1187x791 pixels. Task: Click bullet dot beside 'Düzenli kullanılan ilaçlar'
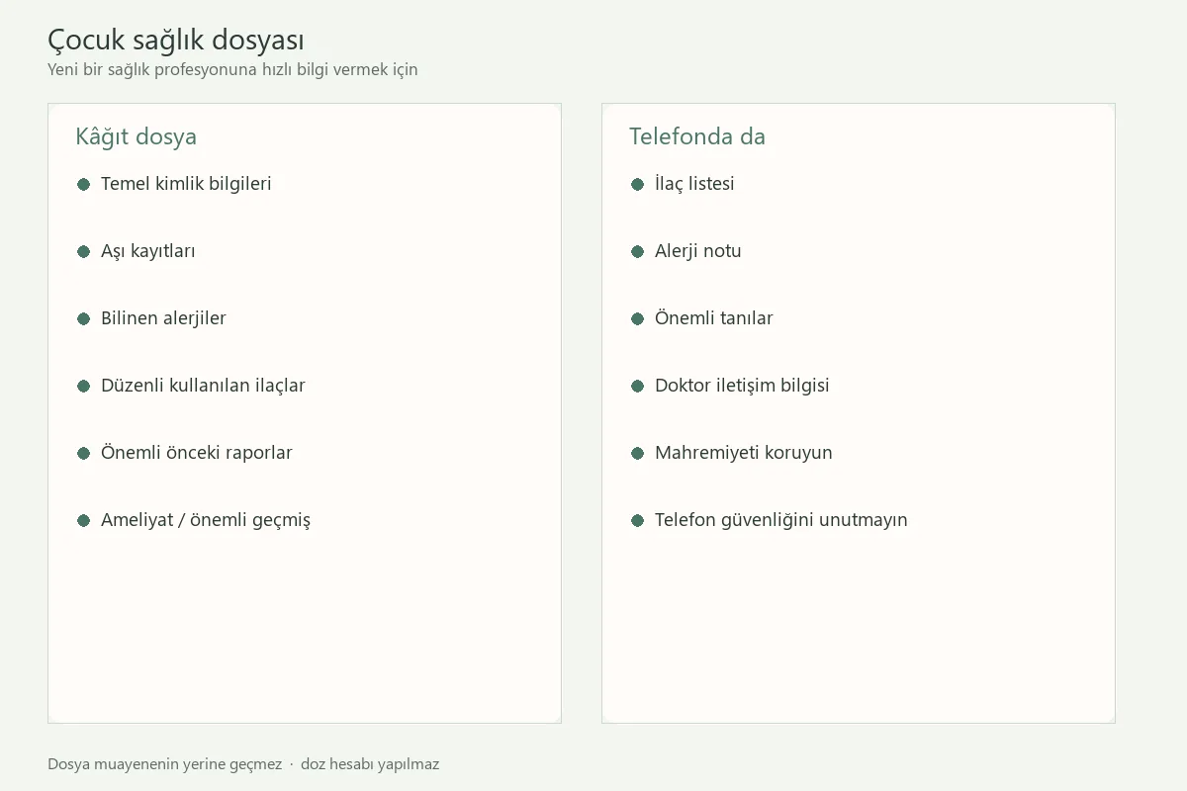84,386
